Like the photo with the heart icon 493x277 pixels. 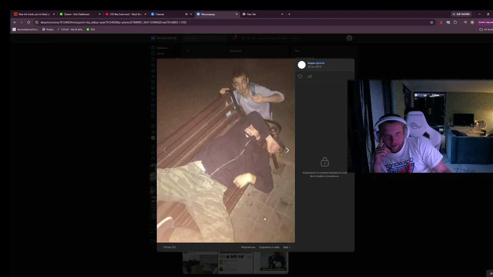pyautogui.click(x=300, y=77)
